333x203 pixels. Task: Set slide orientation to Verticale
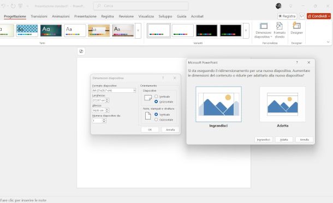(156, 97)
